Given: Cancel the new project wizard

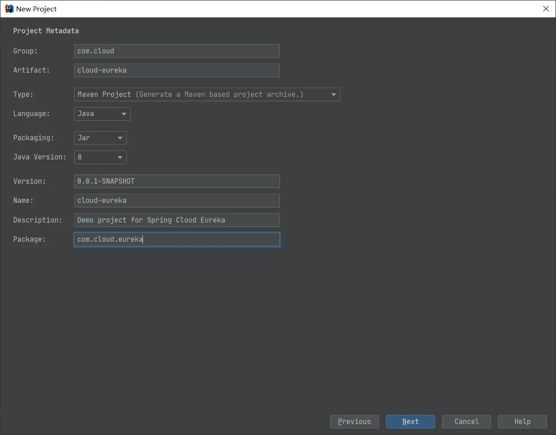Looking at the screenshot, I should point(466,422).
